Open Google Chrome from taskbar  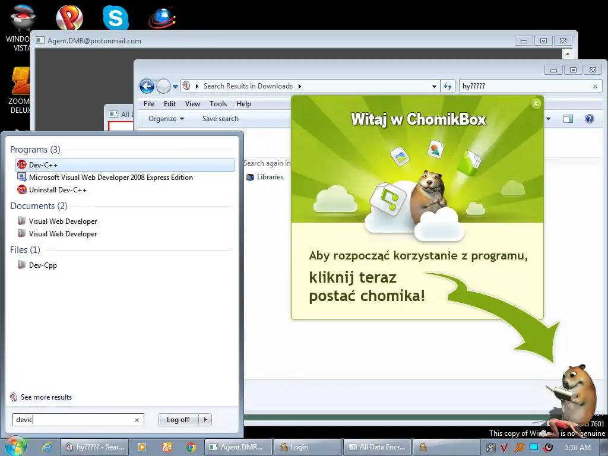tap(191, 447)
